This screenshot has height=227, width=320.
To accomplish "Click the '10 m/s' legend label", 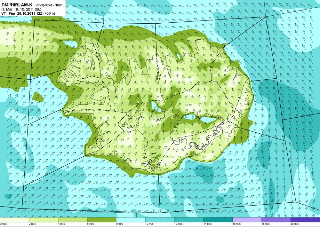I will [x=149, y=224].
